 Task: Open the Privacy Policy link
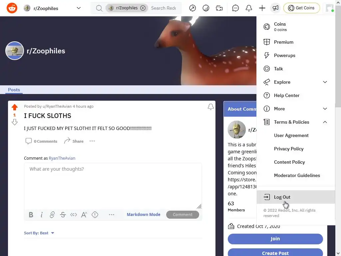pos(289,149)
